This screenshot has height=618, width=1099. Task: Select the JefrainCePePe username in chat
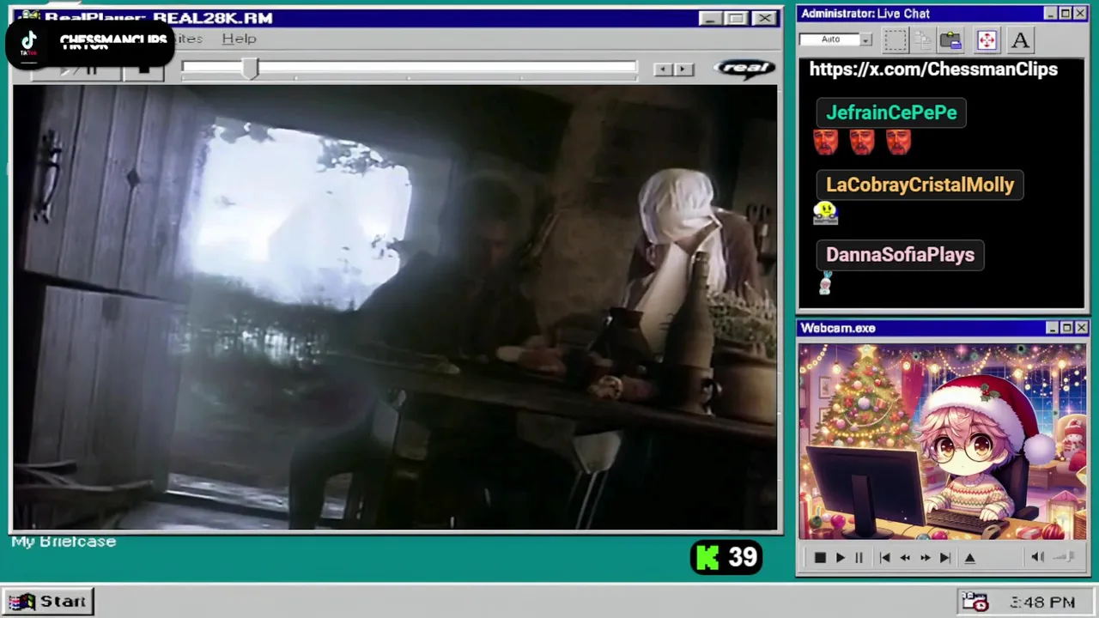click(891, 112)
